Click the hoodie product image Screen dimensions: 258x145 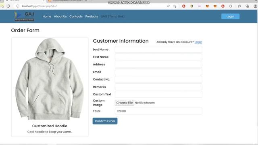pos(50,79)
